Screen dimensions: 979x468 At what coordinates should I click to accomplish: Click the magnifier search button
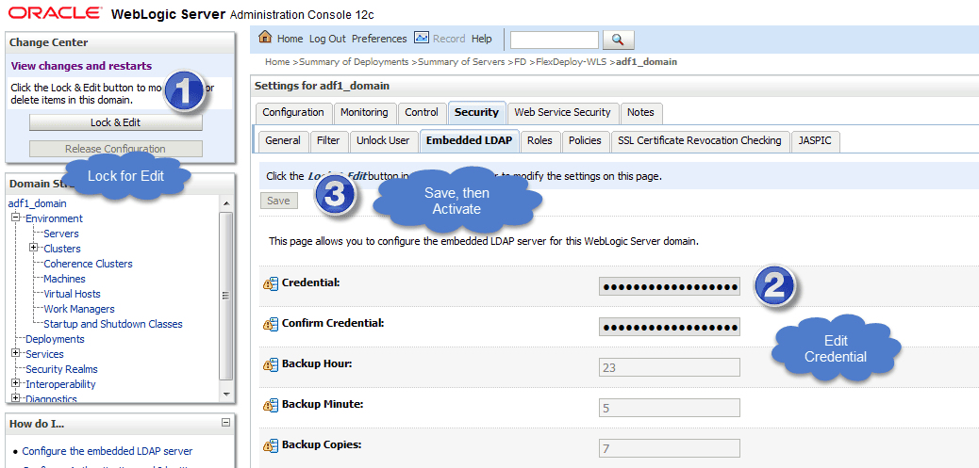tap(618, 40)
